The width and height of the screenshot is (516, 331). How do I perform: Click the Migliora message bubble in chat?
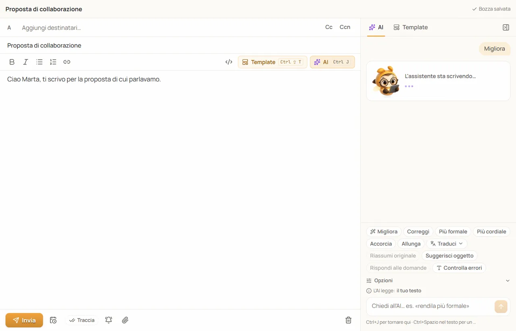(x=495, y=49)
